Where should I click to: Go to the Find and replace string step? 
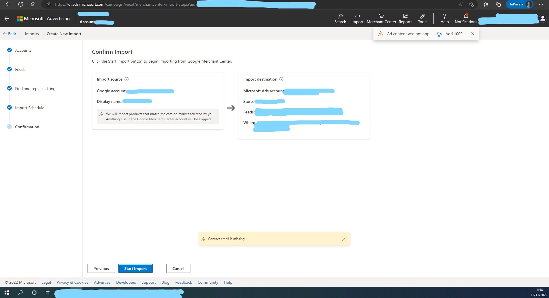(35, 89)
